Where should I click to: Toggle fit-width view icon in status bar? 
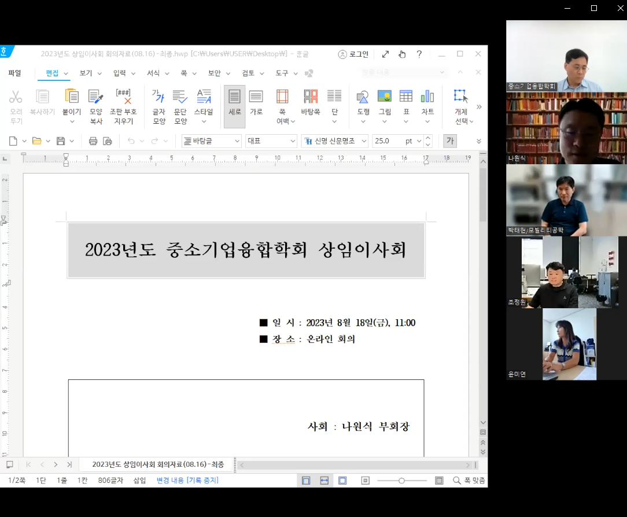[324, 481]
